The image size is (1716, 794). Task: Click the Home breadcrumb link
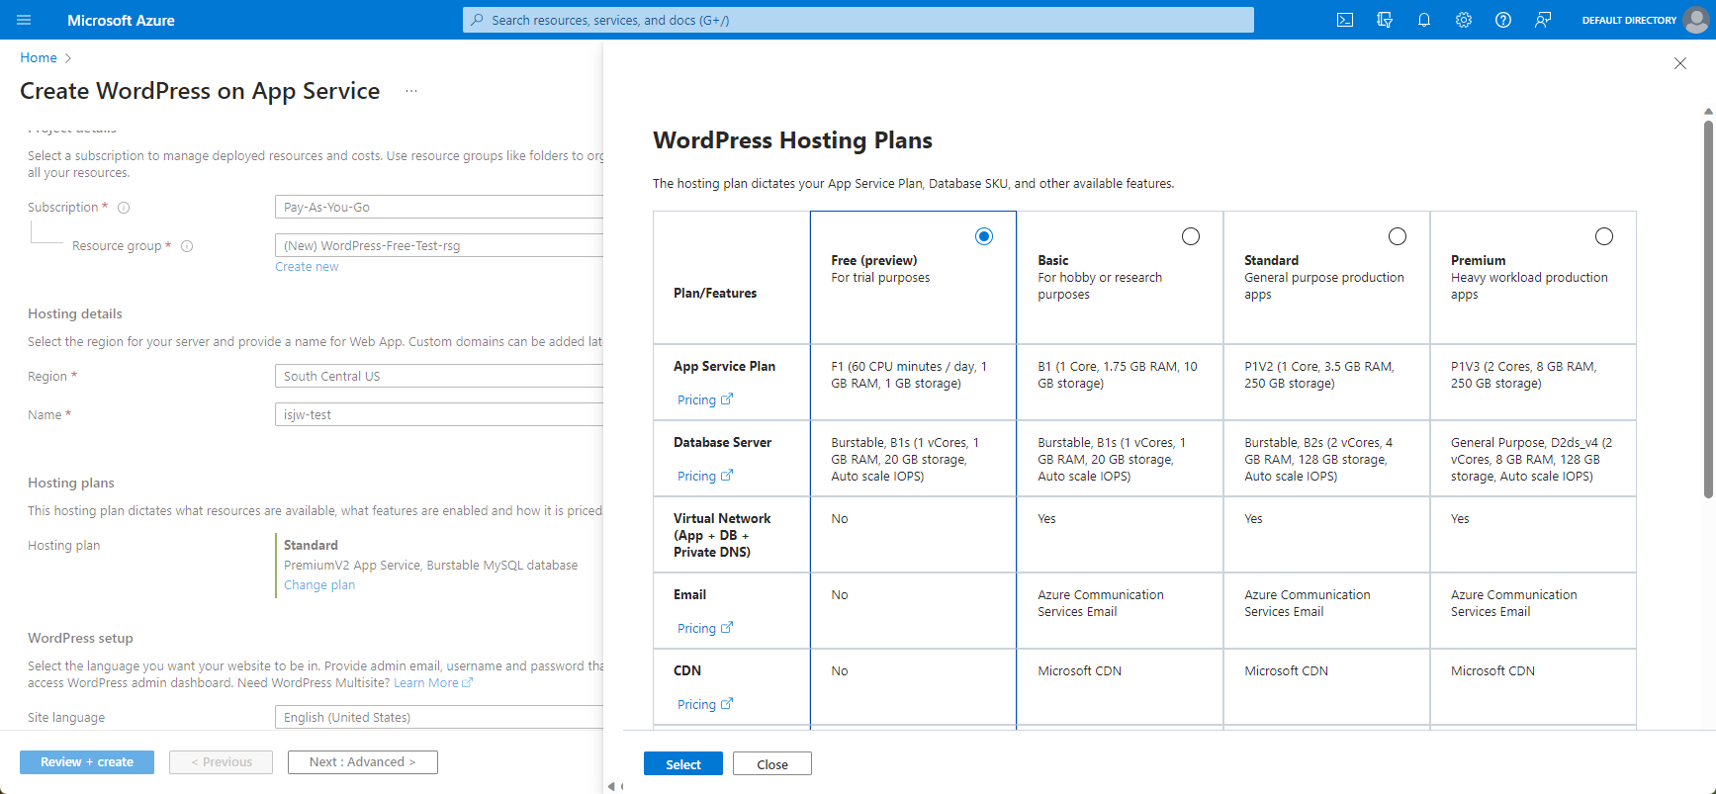tap(39, 58)
